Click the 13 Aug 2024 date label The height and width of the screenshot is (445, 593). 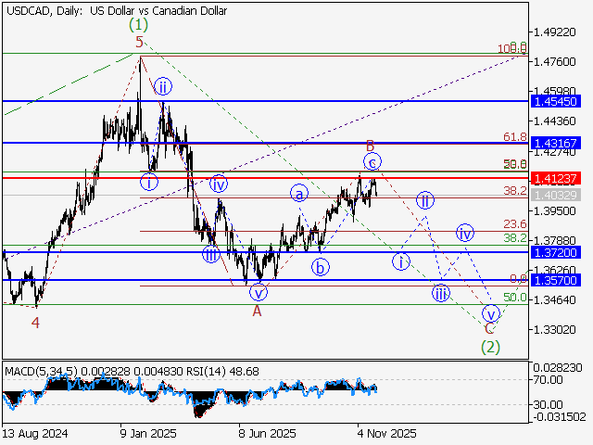[35, 433]
